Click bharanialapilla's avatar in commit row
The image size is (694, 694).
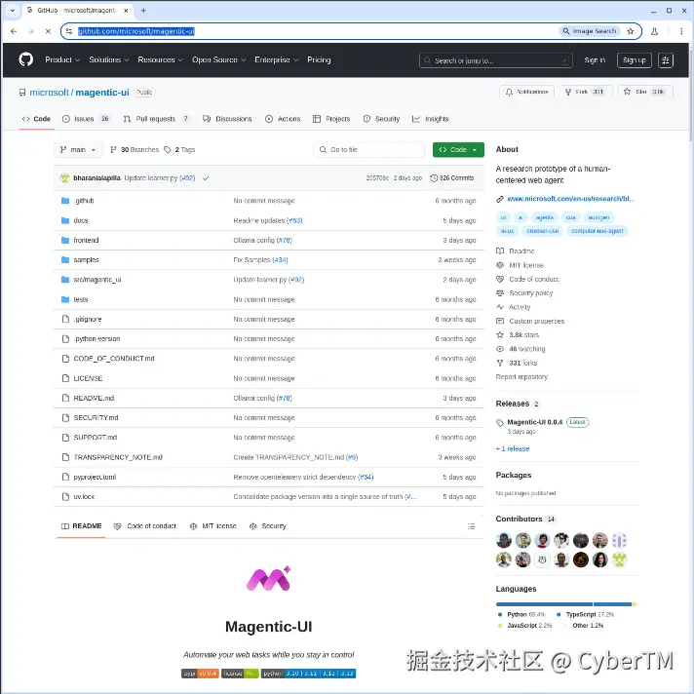pos(65,178)
